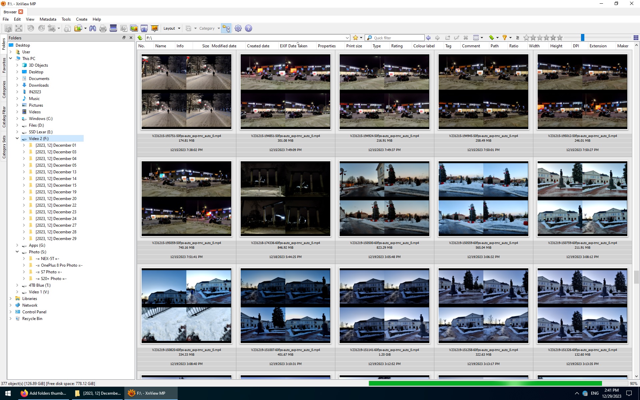Click the thumbnail size slider handle
Screen dimensions: 640x400
pyautogui.click(x=582, y=38)
